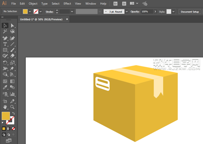Swap fill and stroke colors

point(14,113)
